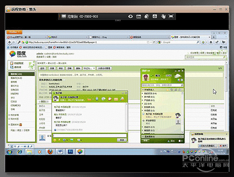Click Talk contact list scrollbar
The image size is (234, 177).
pyautogui.click(x=182, y=113)
